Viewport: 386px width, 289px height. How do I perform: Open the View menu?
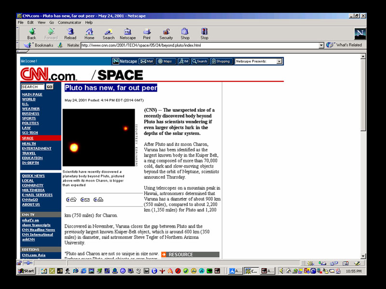click(x=41, y=22)
